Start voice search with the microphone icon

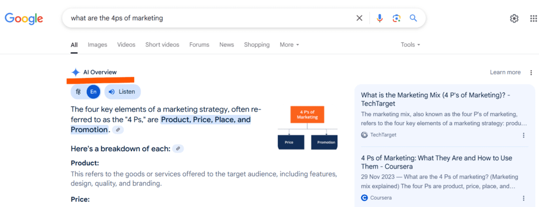[x=380, y=18]
